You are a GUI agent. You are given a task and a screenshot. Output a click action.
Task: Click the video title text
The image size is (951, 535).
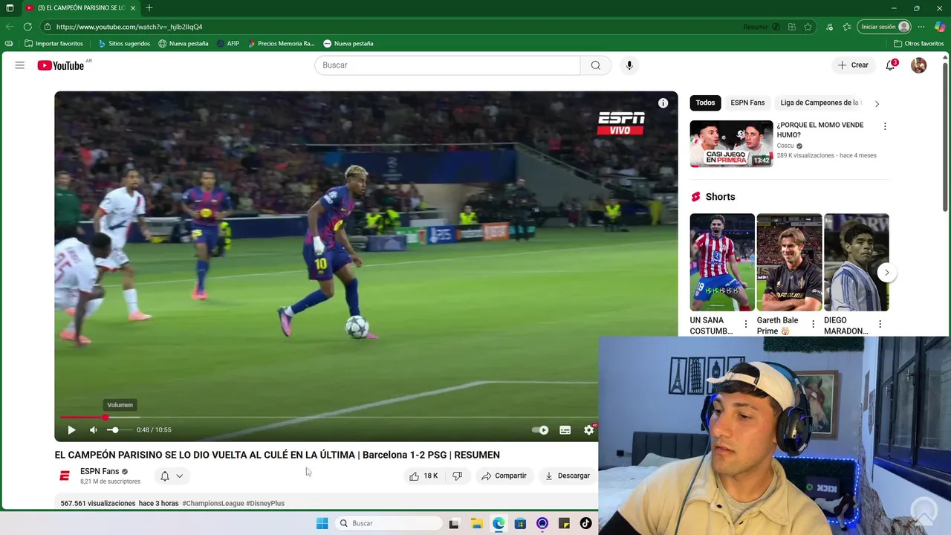click(277, 455)
